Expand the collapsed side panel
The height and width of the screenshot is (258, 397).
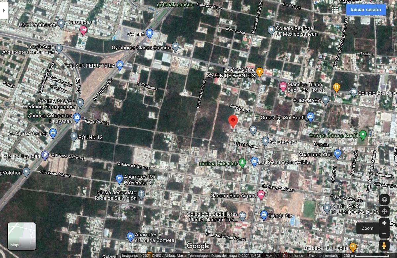coord(4,10)
